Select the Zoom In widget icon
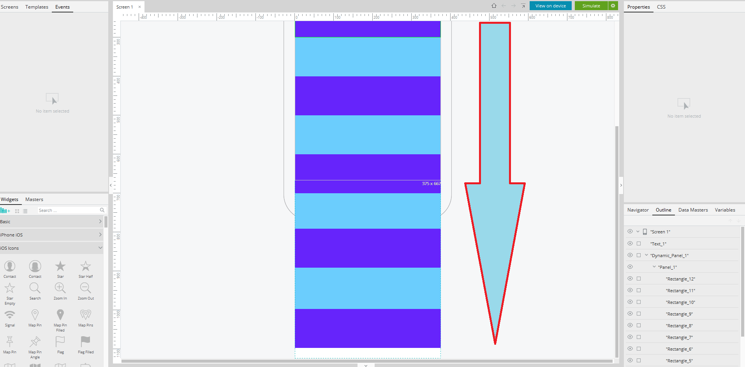745x367 pixels. [x=60, y=288]
